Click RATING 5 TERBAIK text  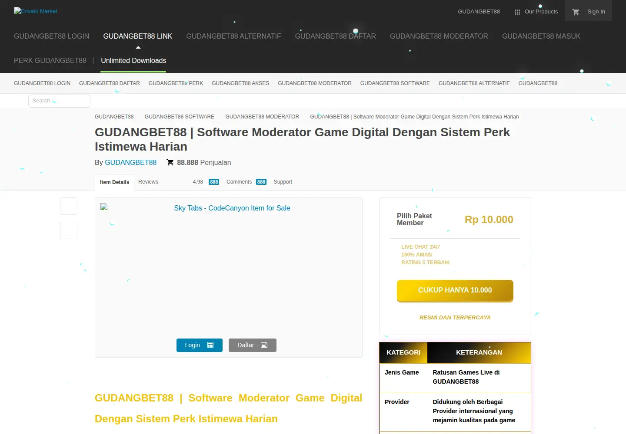point(426,263)
